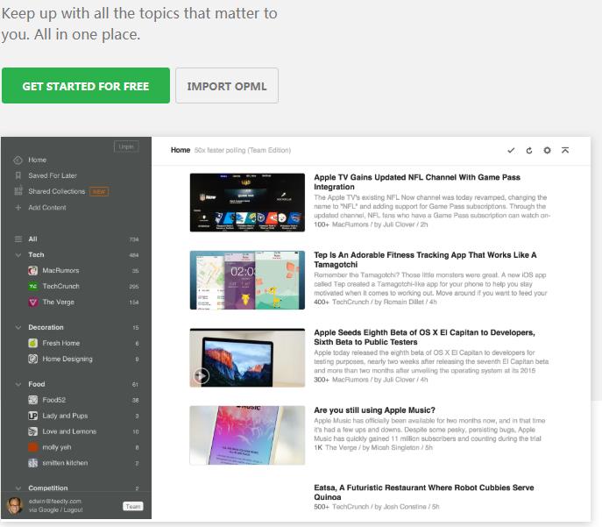Click the Team badge in sidebar footer
The width and height of the screenshot is (602, 527).
133,506
